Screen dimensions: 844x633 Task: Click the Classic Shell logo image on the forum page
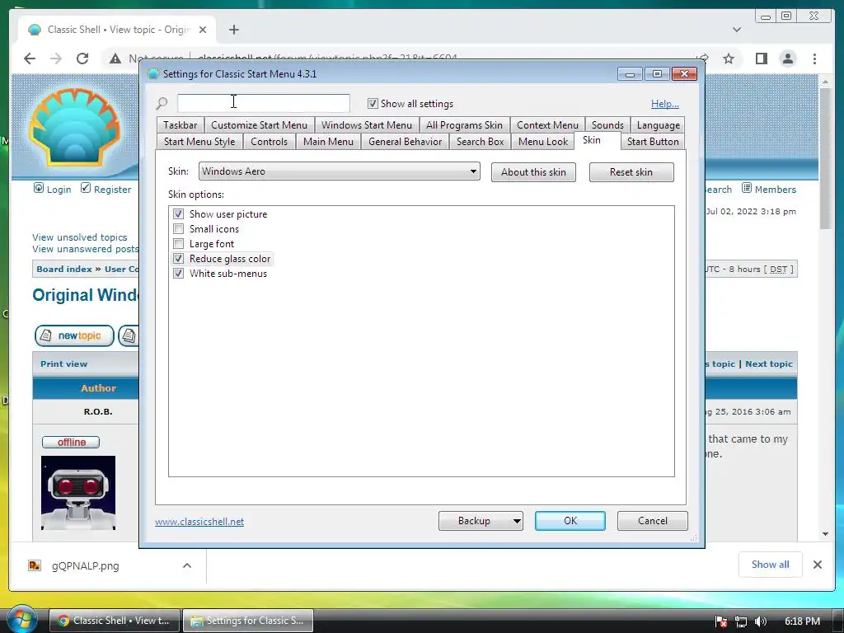(75, 127)
